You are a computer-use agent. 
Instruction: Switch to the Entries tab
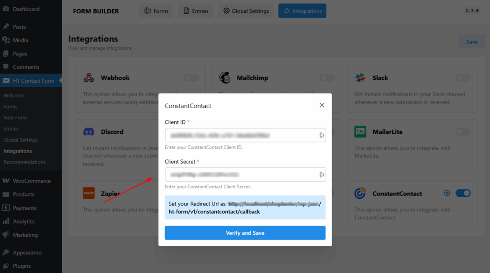coord(196,11)
